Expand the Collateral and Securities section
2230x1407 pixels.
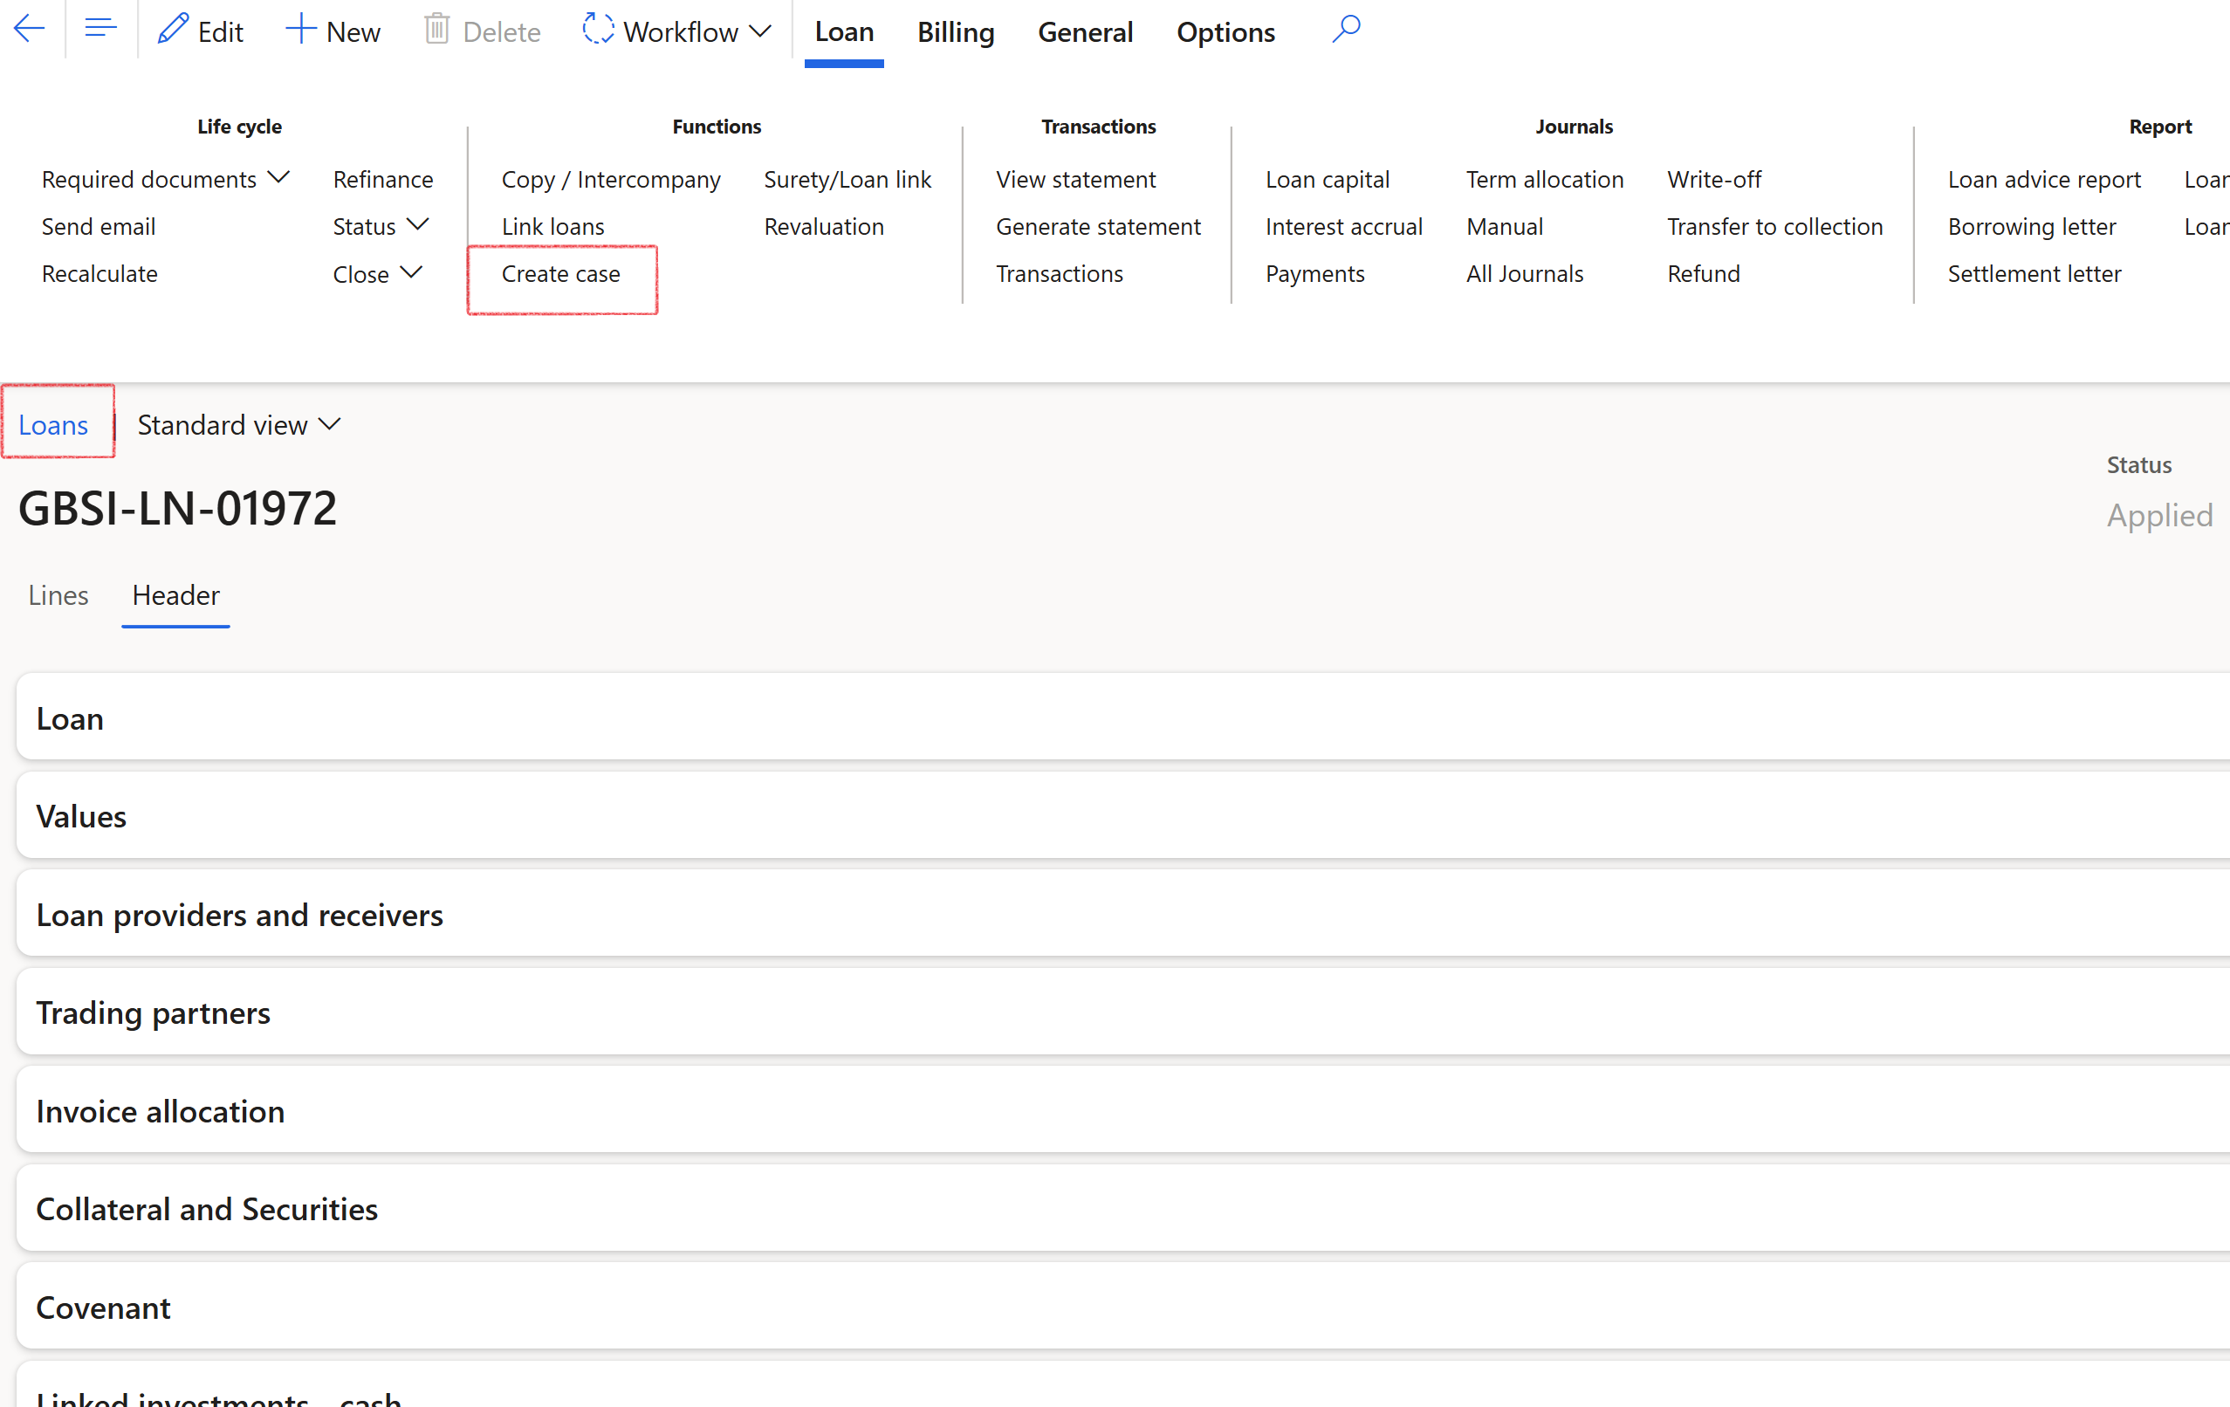(x=207, y=1209)
